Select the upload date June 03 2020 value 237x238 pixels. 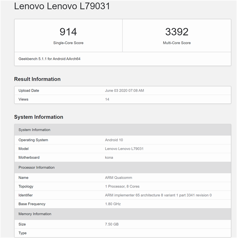tap(124, 90)
